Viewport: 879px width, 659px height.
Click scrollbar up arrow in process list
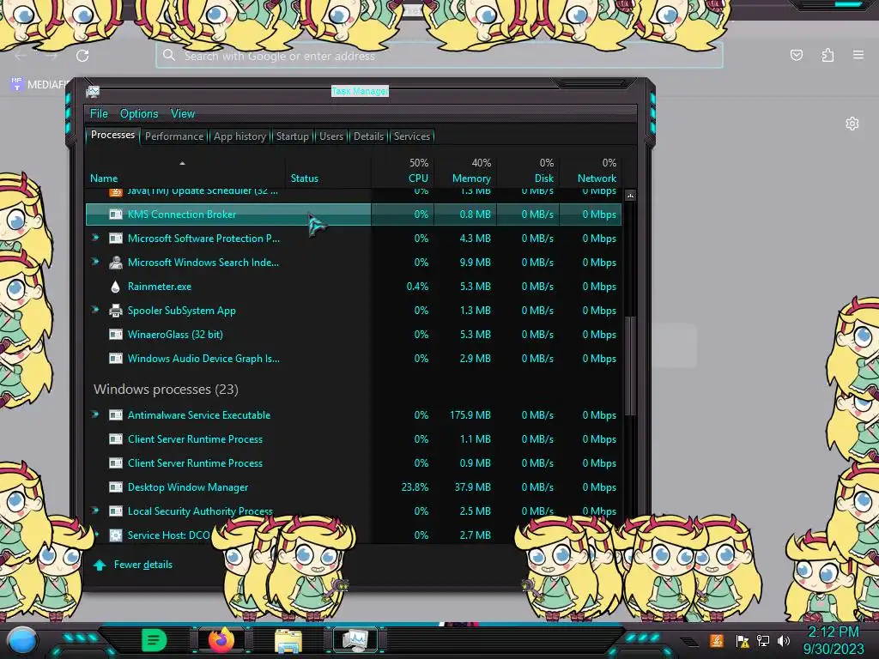click(630, 196)
